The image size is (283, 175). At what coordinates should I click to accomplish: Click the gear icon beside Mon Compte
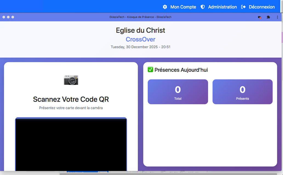165,7
